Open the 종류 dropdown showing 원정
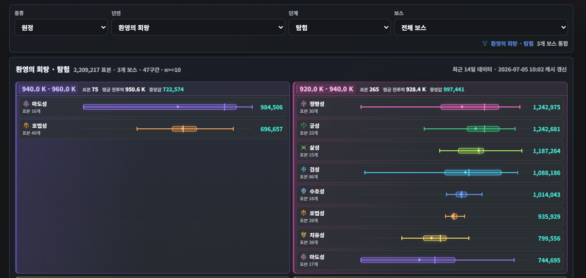 (x=61, y=27)
